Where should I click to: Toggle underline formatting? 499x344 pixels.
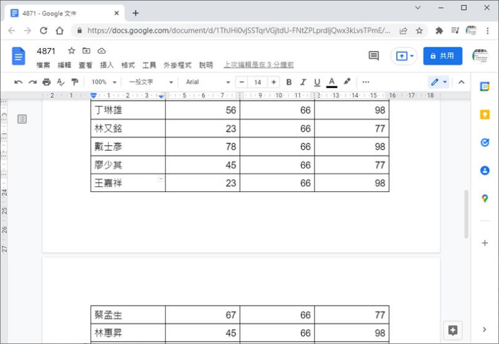coord(317,82)
